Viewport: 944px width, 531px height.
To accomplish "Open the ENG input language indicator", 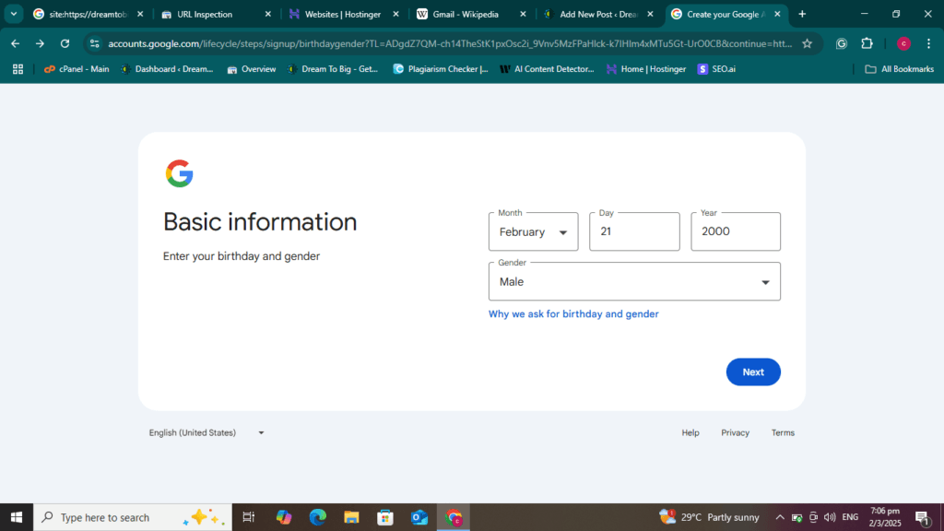I will (850, 517).
